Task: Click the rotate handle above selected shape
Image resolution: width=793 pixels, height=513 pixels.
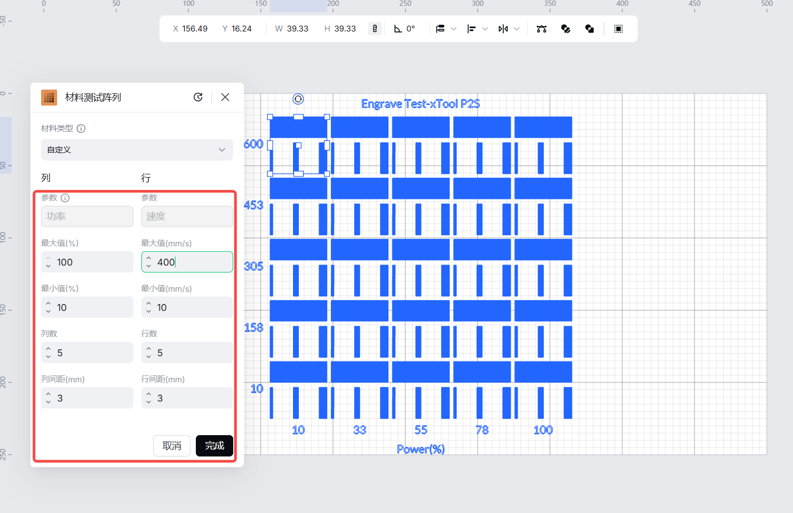Action: (x=298, y=99)
